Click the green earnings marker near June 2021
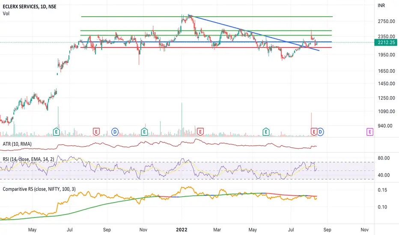The image size is (399, 235). [x=56, y=132]
